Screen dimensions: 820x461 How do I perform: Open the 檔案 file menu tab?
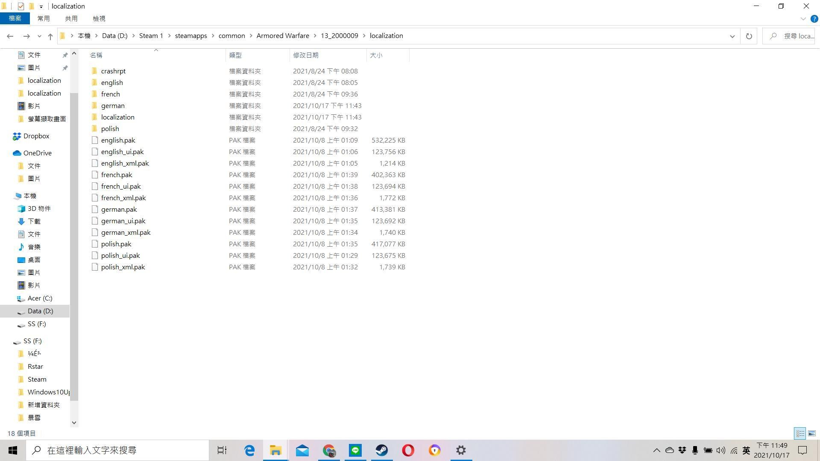[15, 18]
